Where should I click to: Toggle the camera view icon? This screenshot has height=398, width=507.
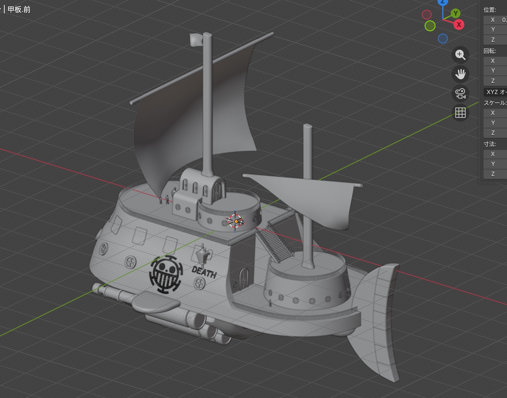pos(460,93)
